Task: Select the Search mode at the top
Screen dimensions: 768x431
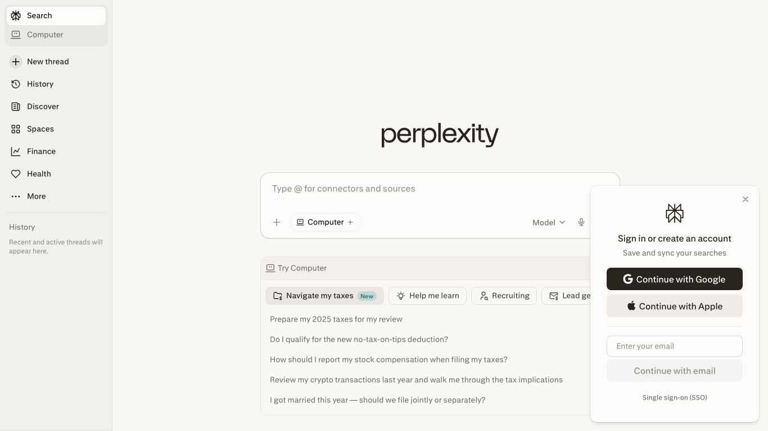Action: [39, 15]
